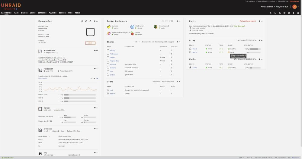Viewport: 302px width, 159px height.
Task: Click the server case model image
Action: pos(90,32)
